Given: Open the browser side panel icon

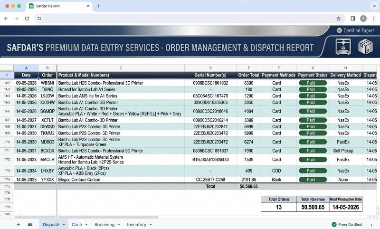Looking at the screenshot, I should 353,19.
